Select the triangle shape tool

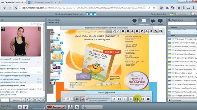pyautogui.click(x=132, y=31)
